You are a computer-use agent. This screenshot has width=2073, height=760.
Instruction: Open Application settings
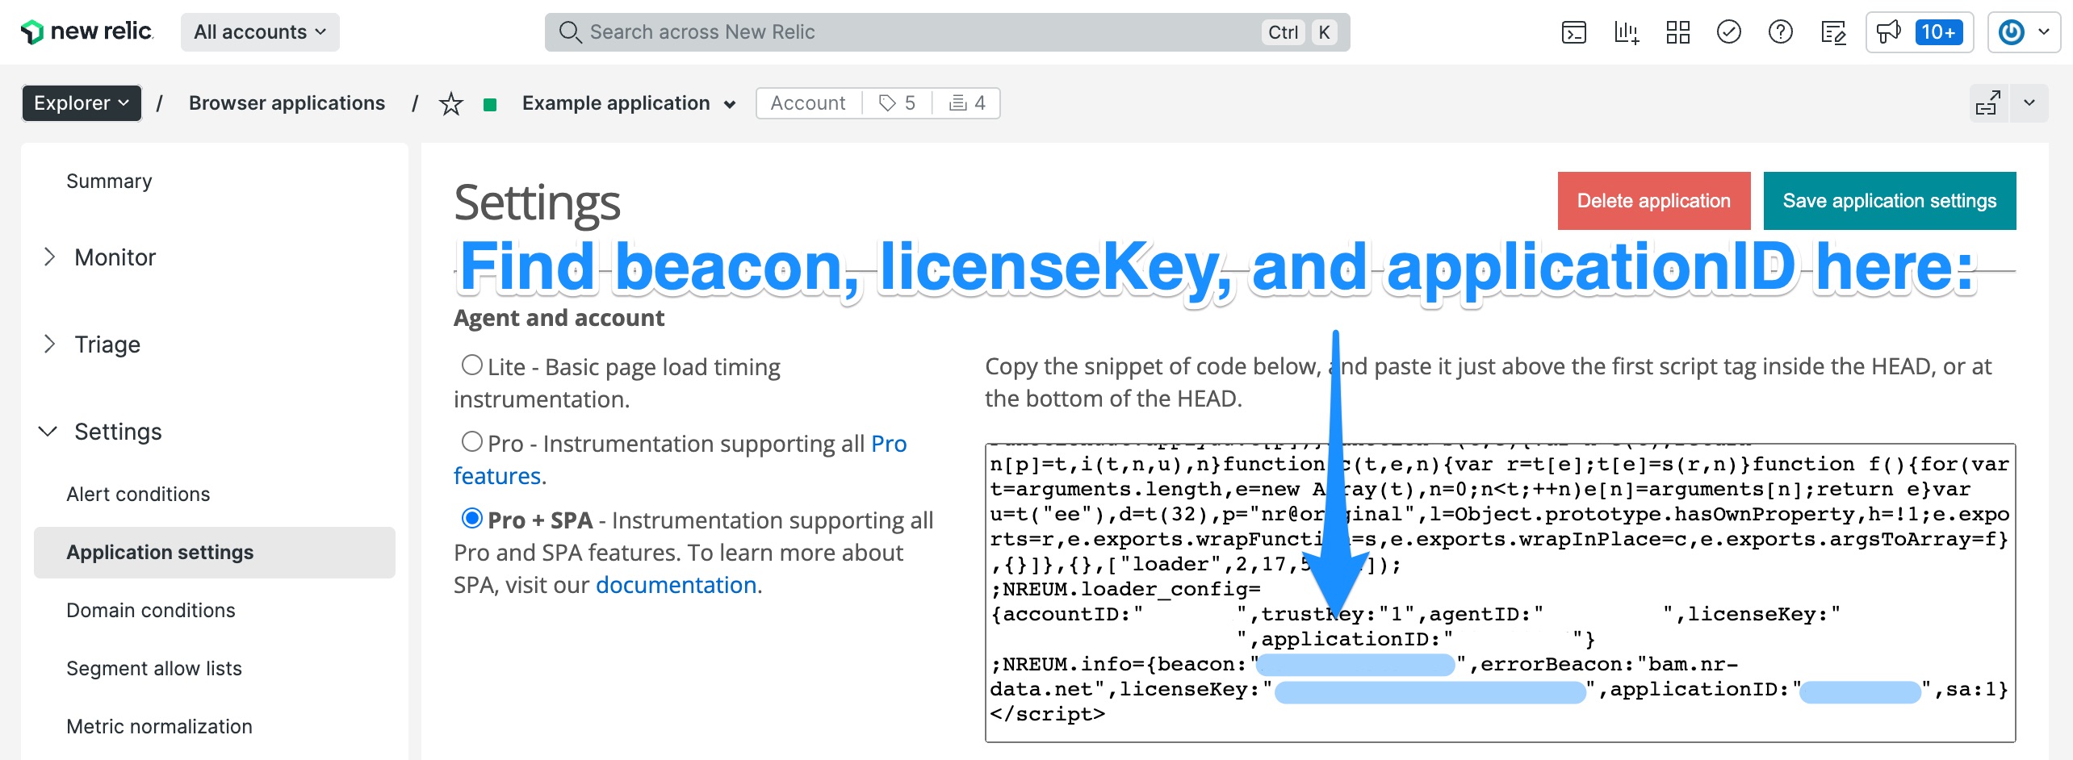pos(215,553)
